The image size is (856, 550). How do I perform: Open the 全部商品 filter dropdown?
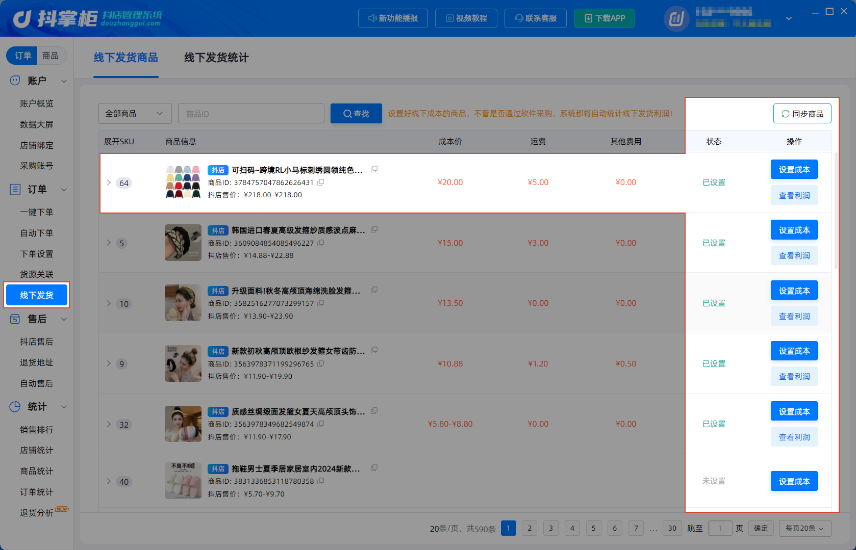point(135,114)
